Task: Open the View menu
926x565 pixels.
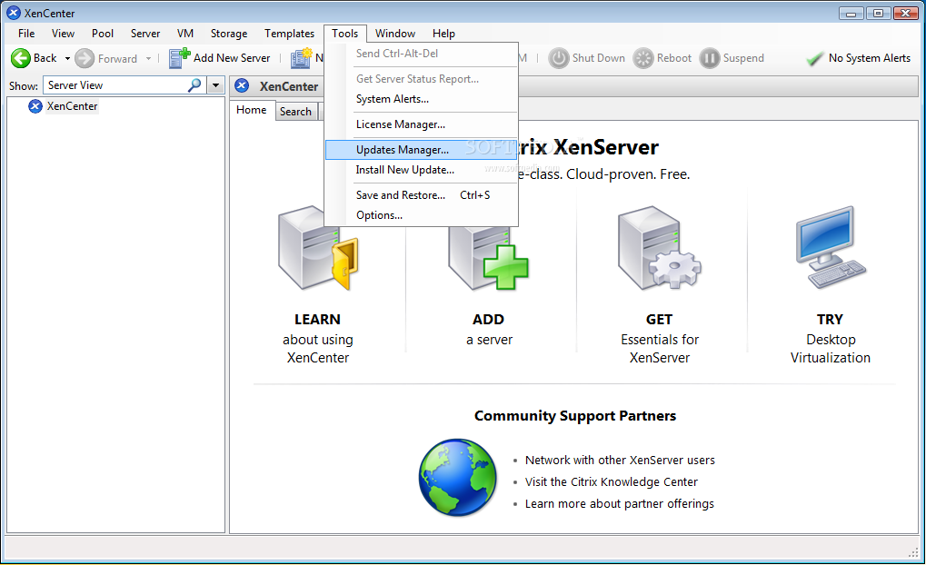Action: pyautogui.click(x=63, y=34)
